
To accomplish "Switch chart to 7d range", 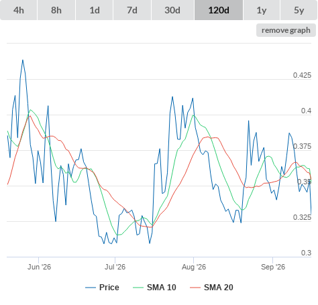I will pyautogui.click(x=132, y=10).
